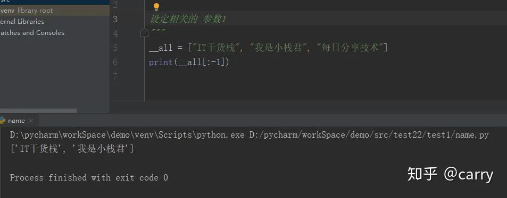This screenshot has height=198, width=507.
Task: Click line number 3 in the gutter
Action: (x=115, y=19)
